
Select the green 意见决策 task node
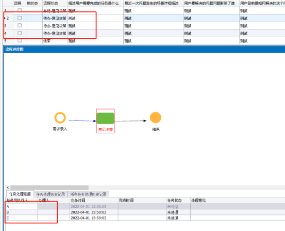point(106,118)
